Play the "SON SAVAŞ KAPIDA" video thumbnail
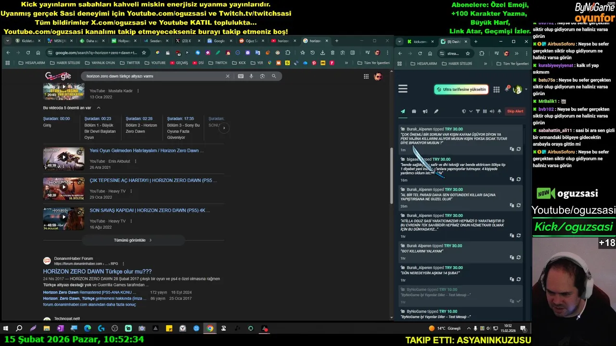616x346 pixels. tap(64, 218)
